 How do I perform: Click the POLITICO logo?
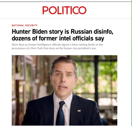click(64, 10)
